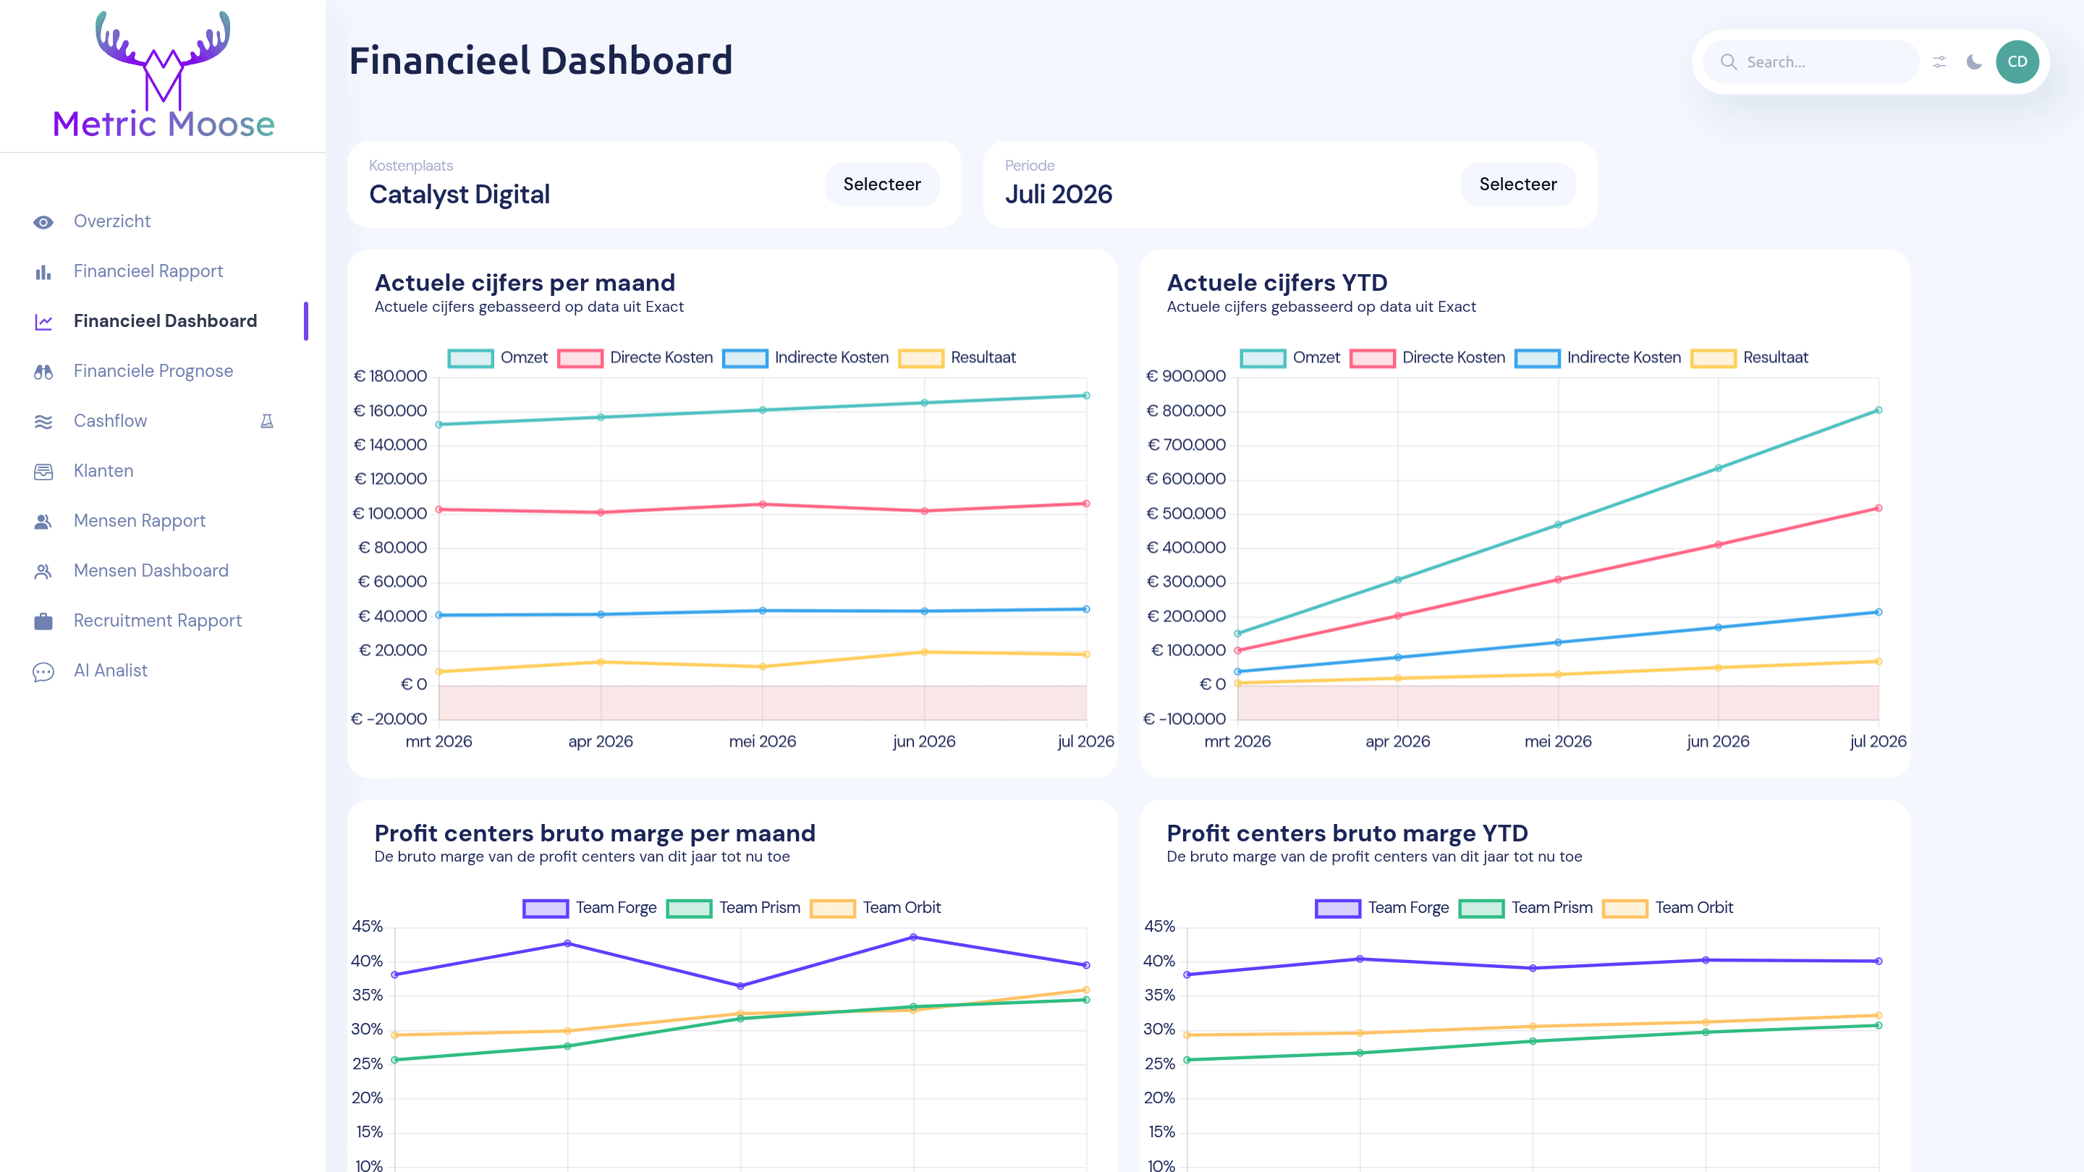Image resolution: width=2084 pixels, height=1172 pixels.
Task: Click the Actuele cijfers per maand title
Action: (x=524, y=282)
